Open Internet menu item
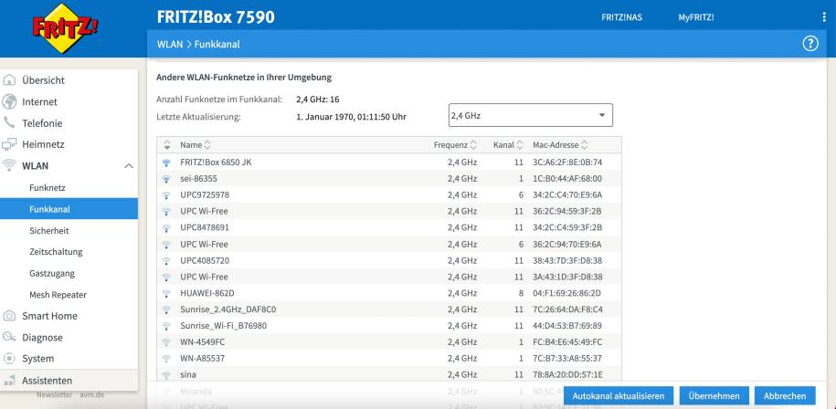The height and width of the screenshot is (409, 836). 39,101
